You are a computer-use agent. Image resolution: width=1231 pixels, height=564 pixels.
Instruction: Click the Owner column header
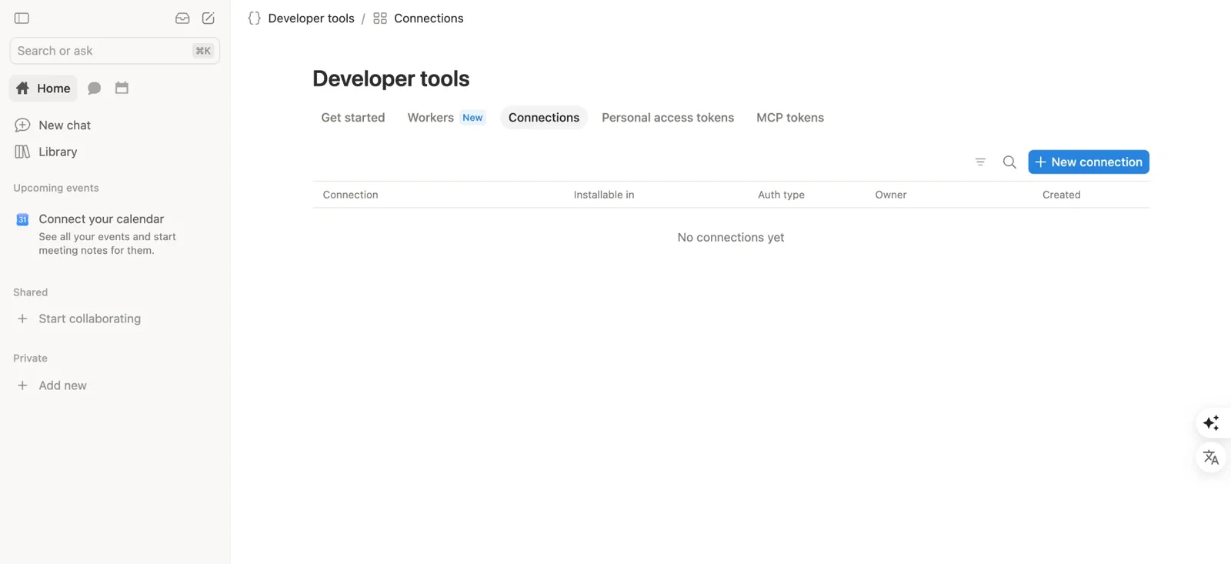pos(891,195)
